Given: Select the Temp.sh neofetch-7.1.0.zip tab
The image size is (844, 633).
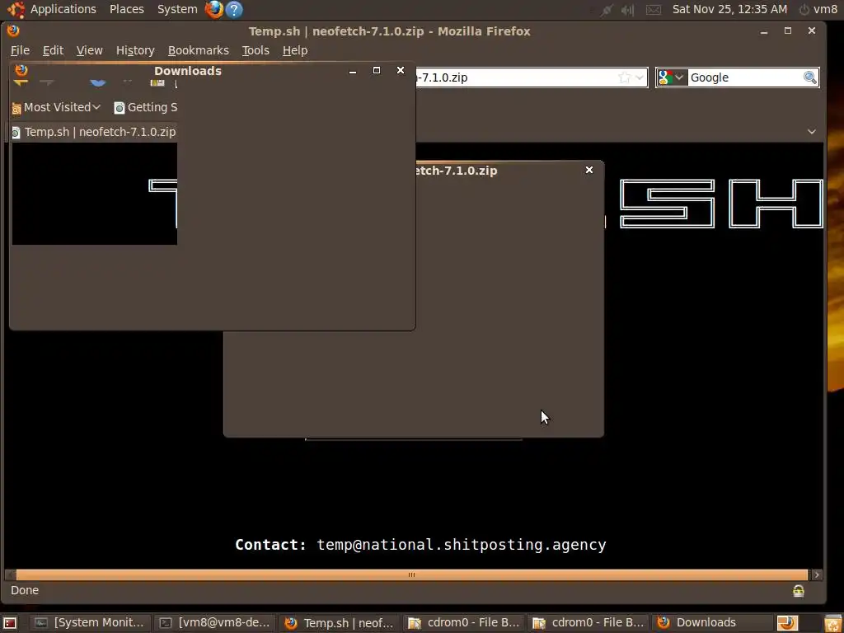Looking at the screenshot, I should pos(94,132).
